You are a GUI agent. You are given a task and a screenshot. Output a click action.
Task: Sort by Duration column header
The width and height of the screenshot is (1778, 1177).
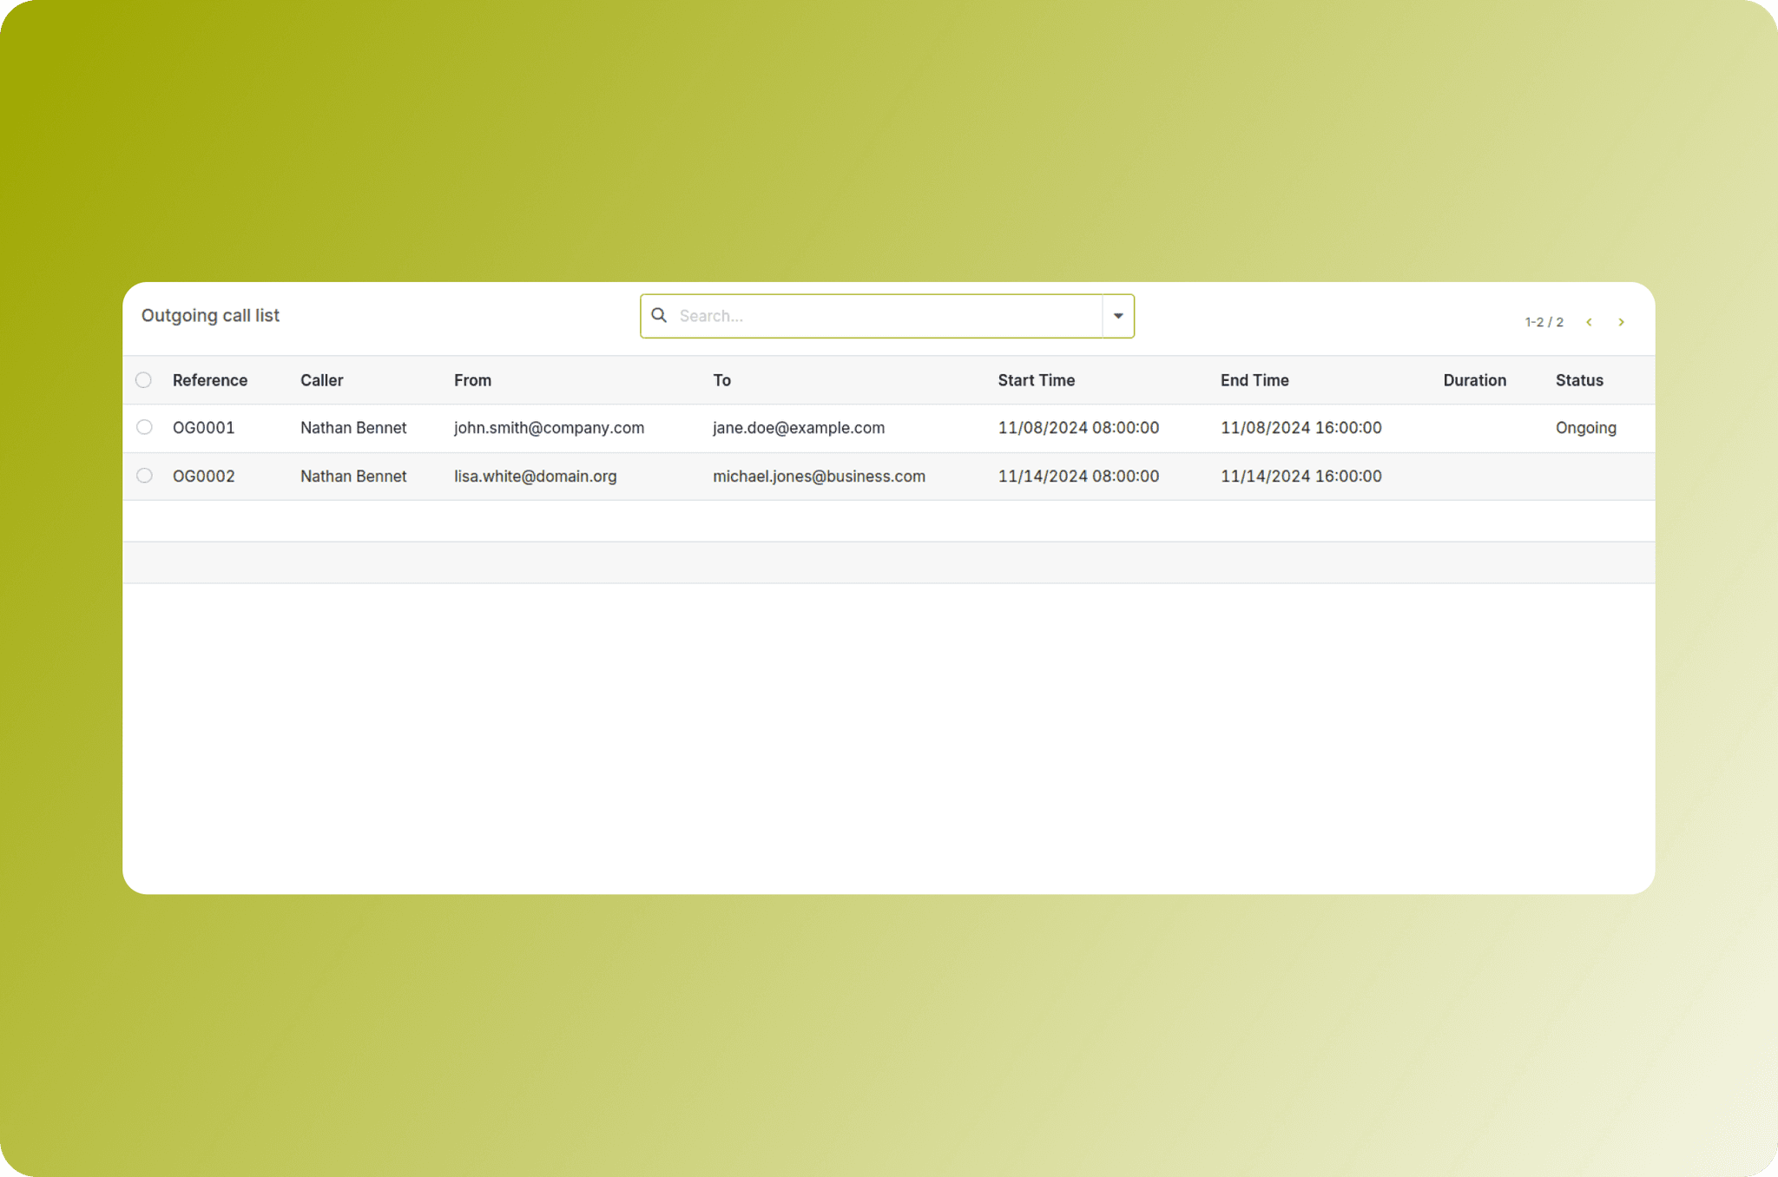pos(1474,380)
